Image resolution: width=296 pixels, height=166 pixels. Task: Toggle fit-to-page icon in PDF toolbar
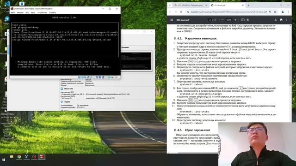point(243,20)
